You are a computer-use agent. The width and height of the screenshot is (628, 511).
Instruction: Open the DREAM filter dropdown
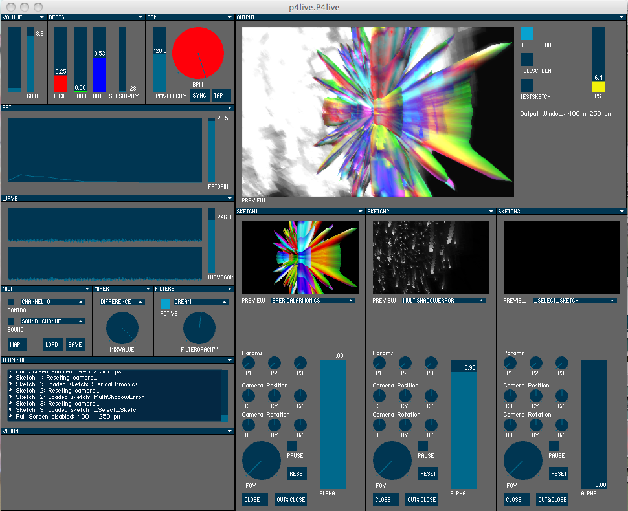(x=200, y=302)
